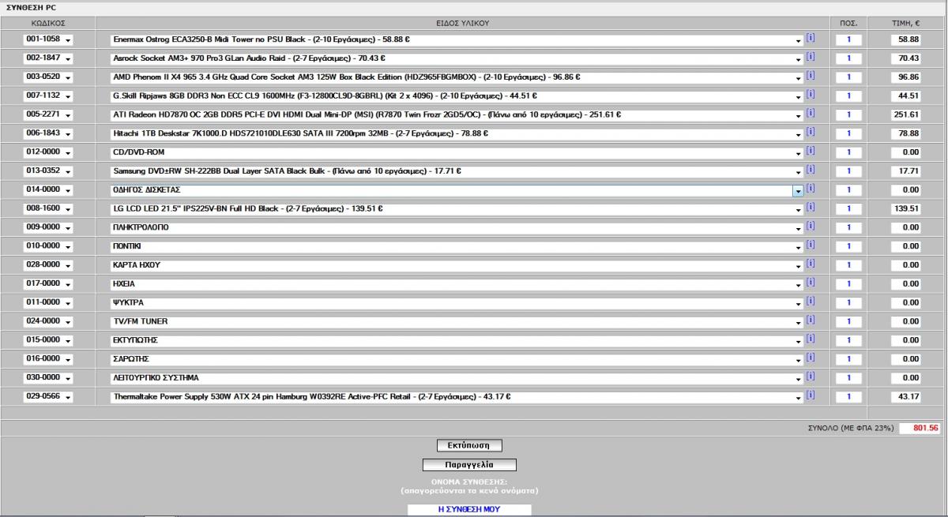Select the 17.71 price field
The height and width of the screenshot is (517, 948).
pos(905,171)
